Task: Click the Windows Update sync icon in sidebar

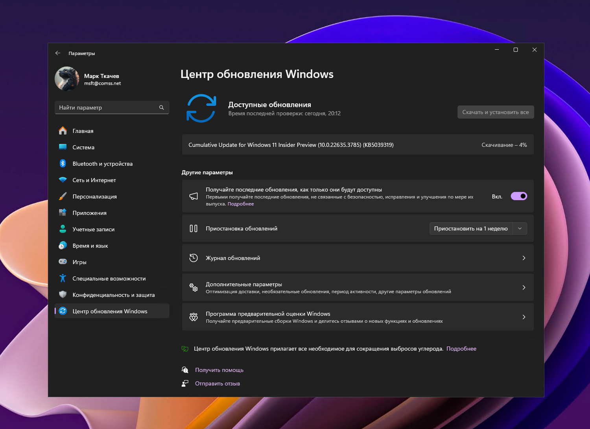Action: (63, 311)
